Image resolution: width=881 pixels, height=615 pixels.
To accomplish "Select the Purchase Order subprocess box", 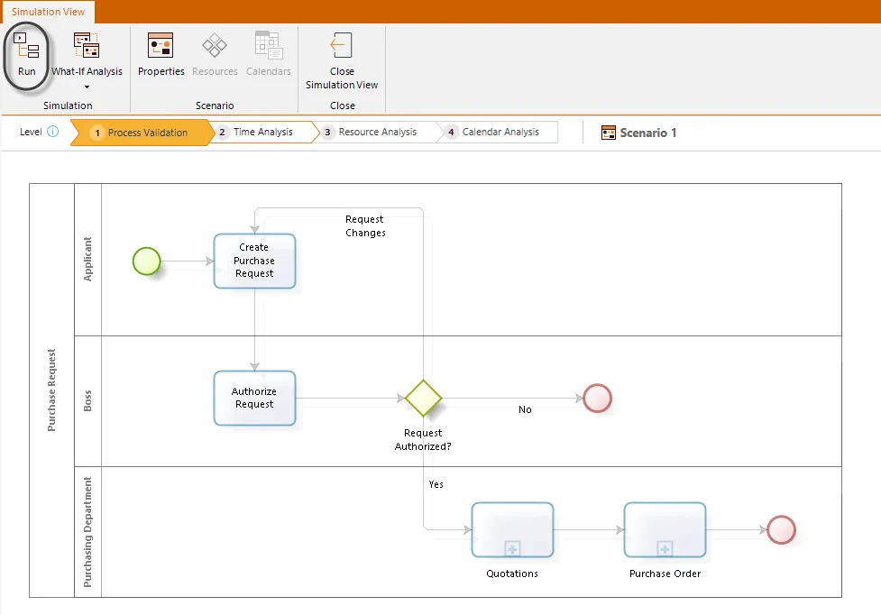I will coord(665,529).
